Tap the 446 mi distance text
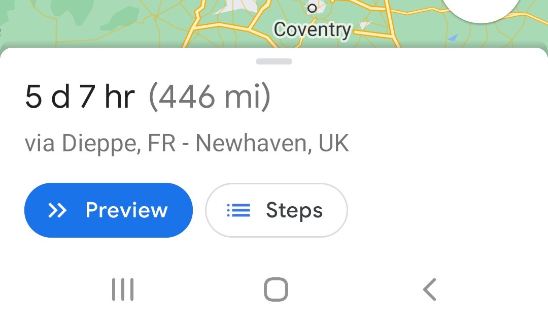The width and height of the screenshot is (548, 324). (210, 97)
